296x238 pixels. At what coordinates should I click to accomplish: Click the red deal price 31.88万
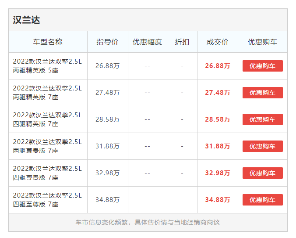click(x=218, y=146)
